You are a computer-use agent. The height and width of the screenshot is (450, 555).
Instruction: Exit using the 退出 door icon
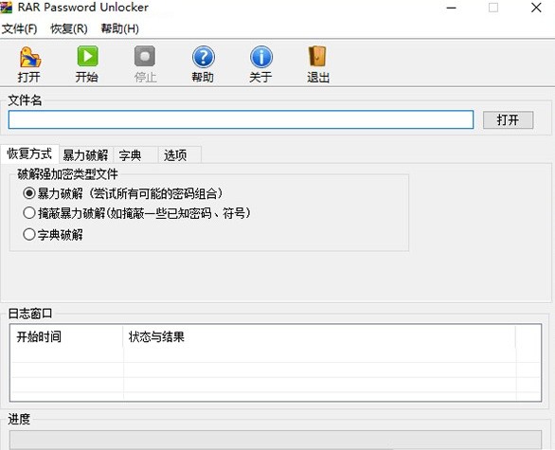click(317, 57)
